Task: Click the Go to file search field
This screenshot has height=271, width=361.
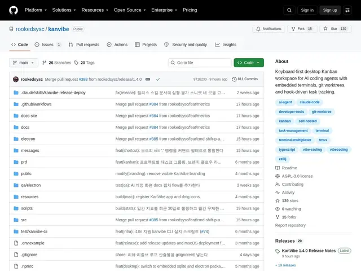Action: [x=200, y=63]
